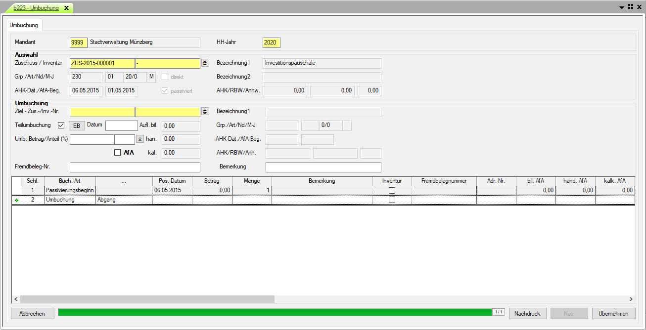Click the lookup icon beside Ziel-Zus.-/Inv.-Nr. field

coord(205,112)
